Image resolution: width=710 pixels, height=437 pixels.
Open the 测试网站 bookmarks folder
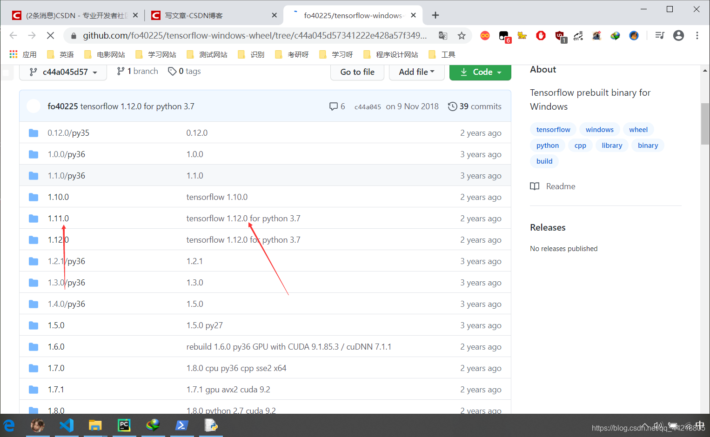click(207, 54)
